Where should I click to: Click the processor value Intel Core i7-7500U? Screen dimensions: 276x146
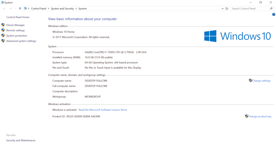[116, 52]
